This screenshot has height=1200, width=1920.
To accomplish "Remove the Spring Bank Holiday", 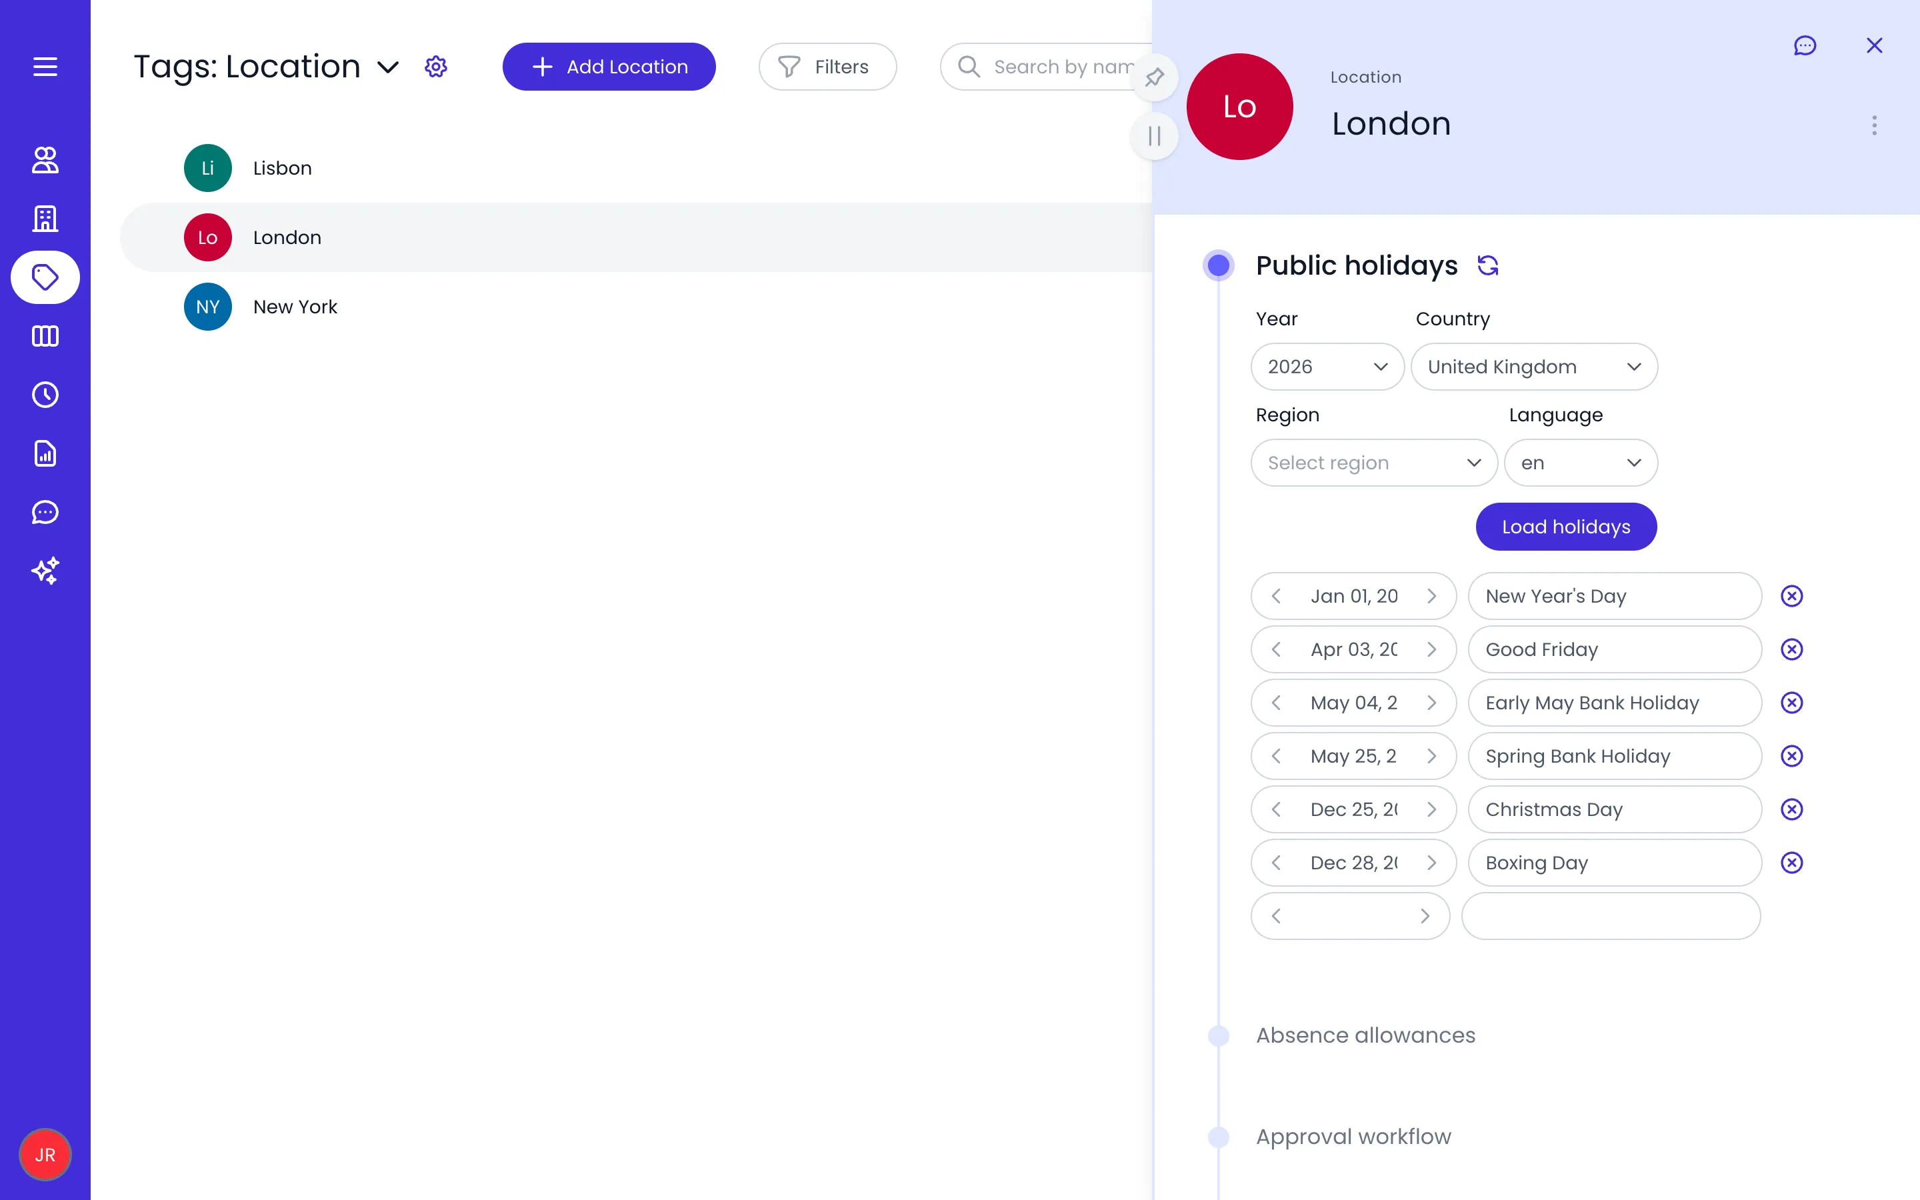I will point(1791,755).
